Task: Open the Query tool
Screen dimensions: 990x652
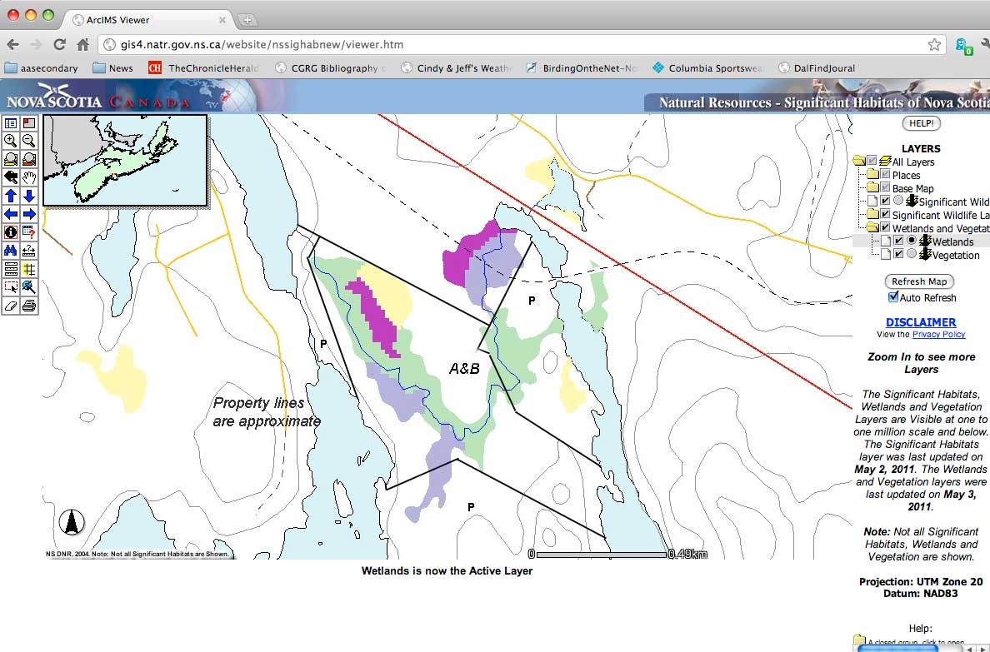Action: [29, 233]
